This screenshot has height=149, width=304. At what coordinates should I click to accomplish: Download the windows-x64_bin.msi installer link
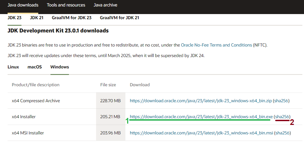tap(201, 133)
